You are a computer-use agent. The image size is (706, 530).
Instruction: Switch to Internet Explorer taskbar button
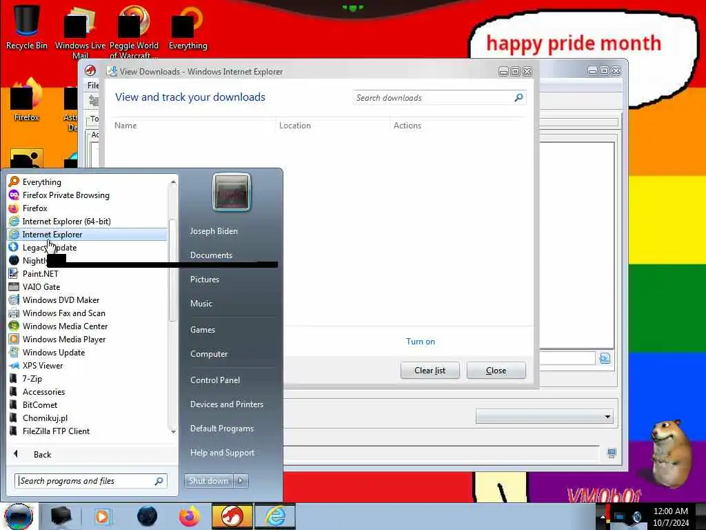(275, 516)
